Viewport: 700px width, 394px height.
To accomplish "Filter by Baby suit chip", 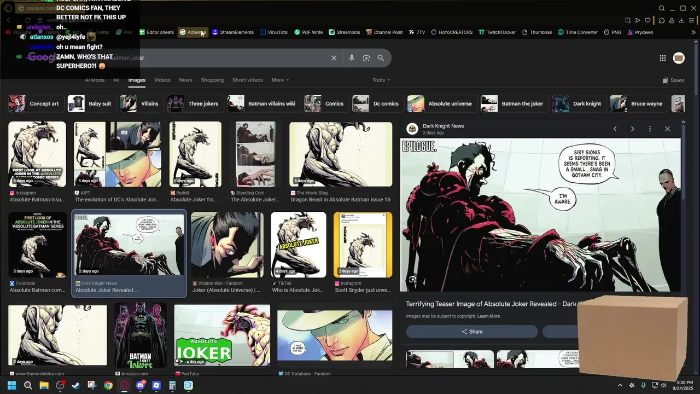I will click(x=91, y=103).
